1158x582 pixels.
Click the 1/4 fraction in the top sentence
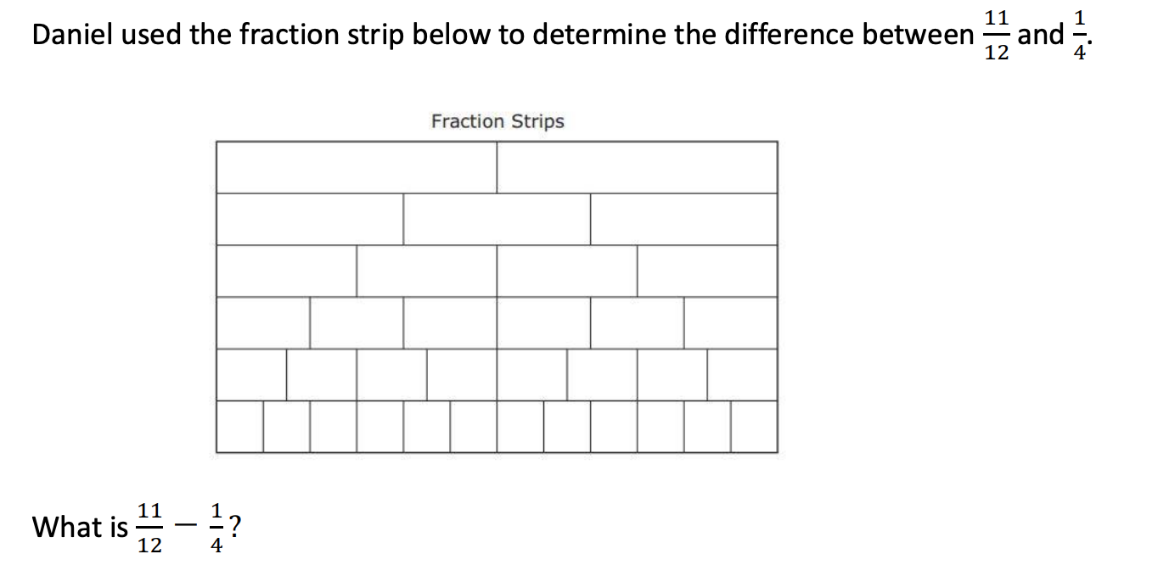(1077, 35)
